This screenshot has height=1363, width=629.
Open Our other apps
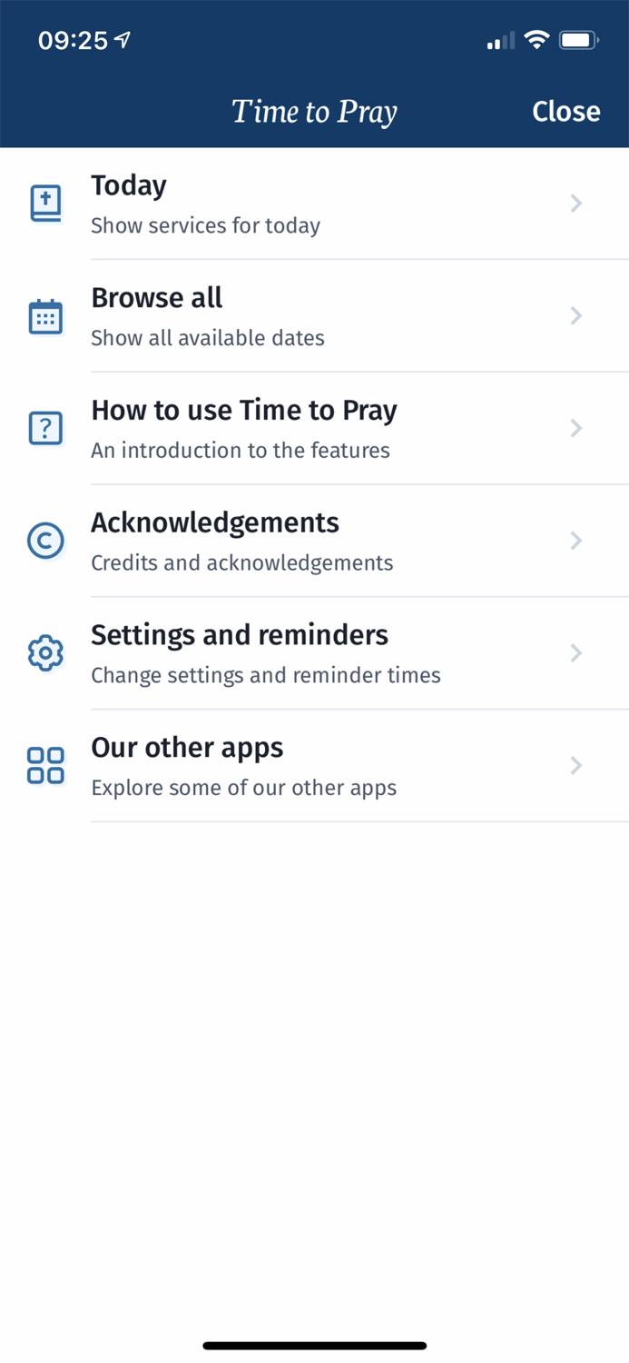point(187,748)
